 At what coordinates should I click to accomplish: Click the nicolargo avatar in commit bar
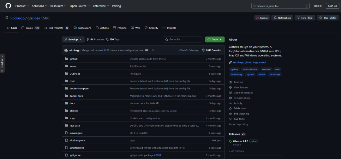[x=66, y=50]
